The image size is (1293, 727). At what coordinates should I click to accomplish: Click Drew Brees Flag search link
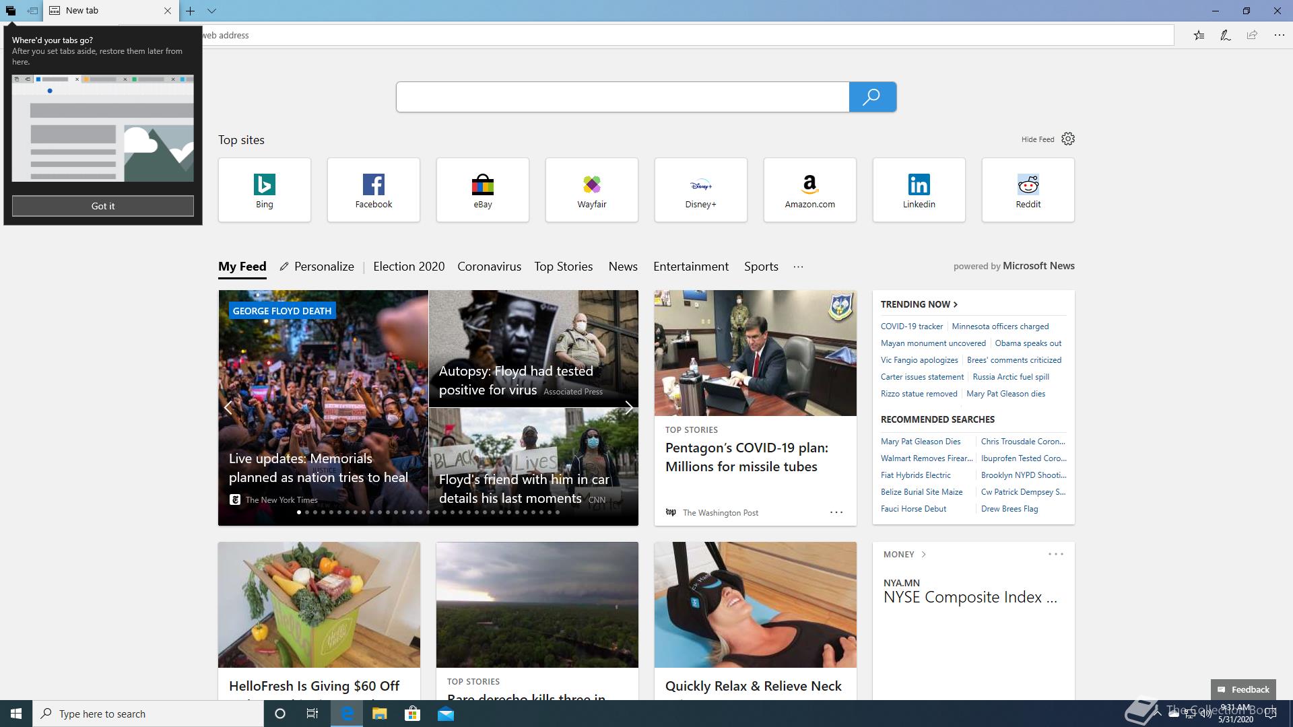coord(1009,509)
